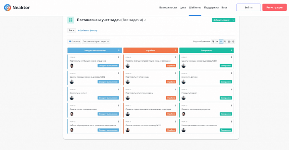Click the board title 'Постановка и учет задач'
Image resolution: width=289 pixels, height=150 pixels.
99,20
